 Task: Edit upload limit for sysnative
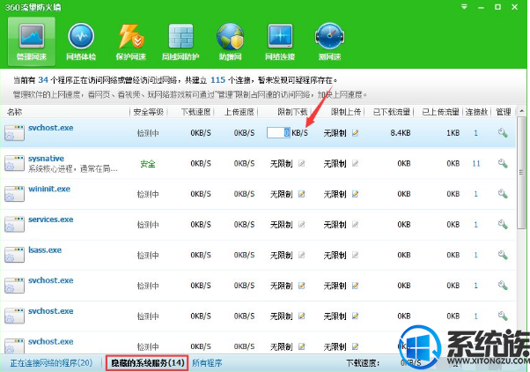355,164
